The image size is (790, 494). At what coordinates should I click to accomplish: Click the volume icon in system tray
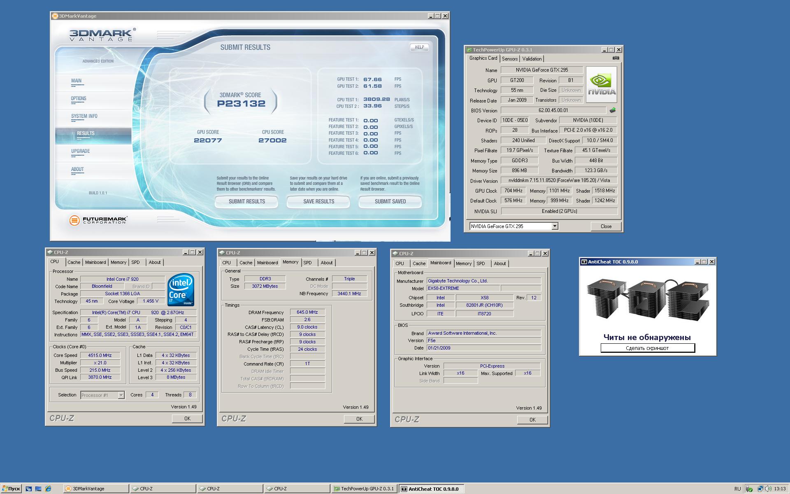tap(768, 489)
